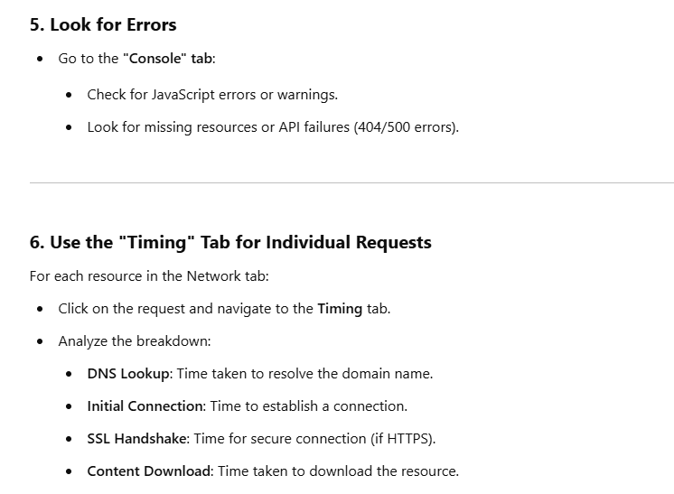Click the "5. Look for Errors" heading
Image resolution: width=674 pixels, height=494 pixels.
point(102,24)
